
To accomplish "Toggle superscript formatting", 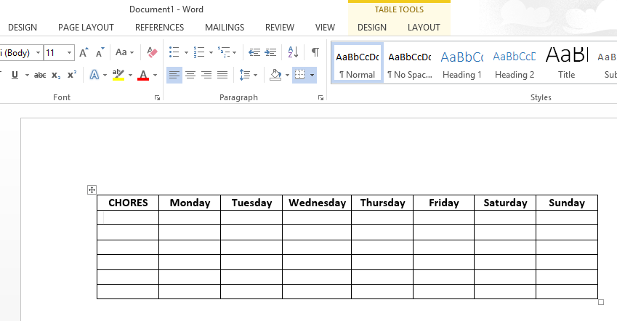I will point(72,75).
